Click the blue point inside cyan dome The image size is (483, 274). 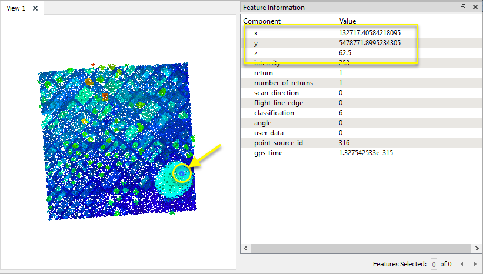coord(182,174)
